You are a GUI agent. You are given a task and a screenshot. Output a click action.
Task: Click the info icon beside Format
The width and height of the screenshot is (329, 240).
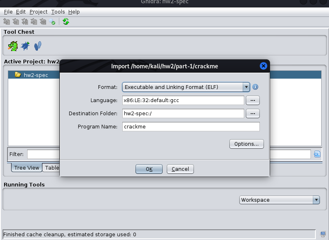point(255,87)
